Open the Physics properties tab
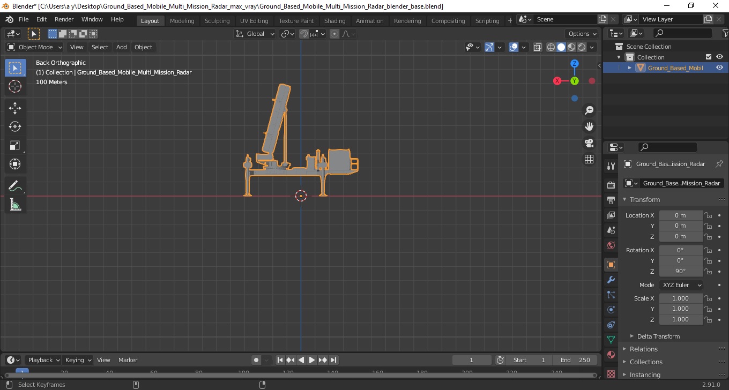 coord(611,310)
